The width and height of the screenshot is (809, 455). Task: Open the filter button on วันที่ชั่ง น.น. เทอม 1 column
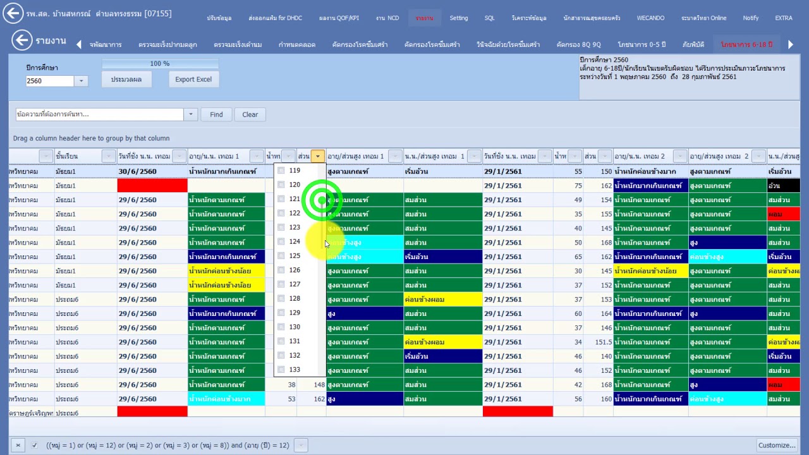point(179,156)
